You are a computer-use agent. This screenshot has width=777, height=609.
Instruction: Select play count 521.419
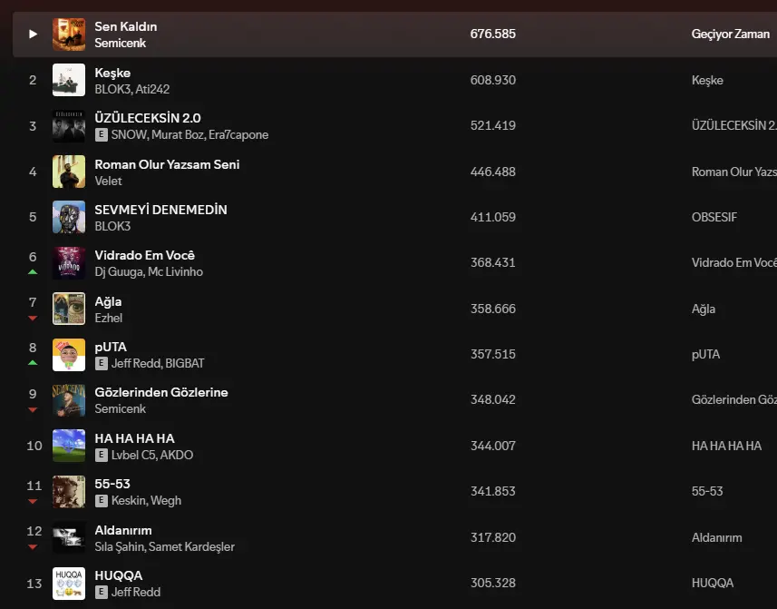tap(493, 125)
